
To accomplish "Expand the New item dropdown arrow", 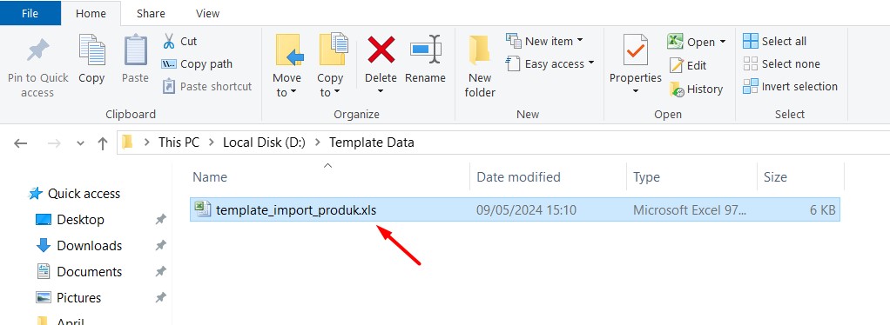I will coord(579,41).
